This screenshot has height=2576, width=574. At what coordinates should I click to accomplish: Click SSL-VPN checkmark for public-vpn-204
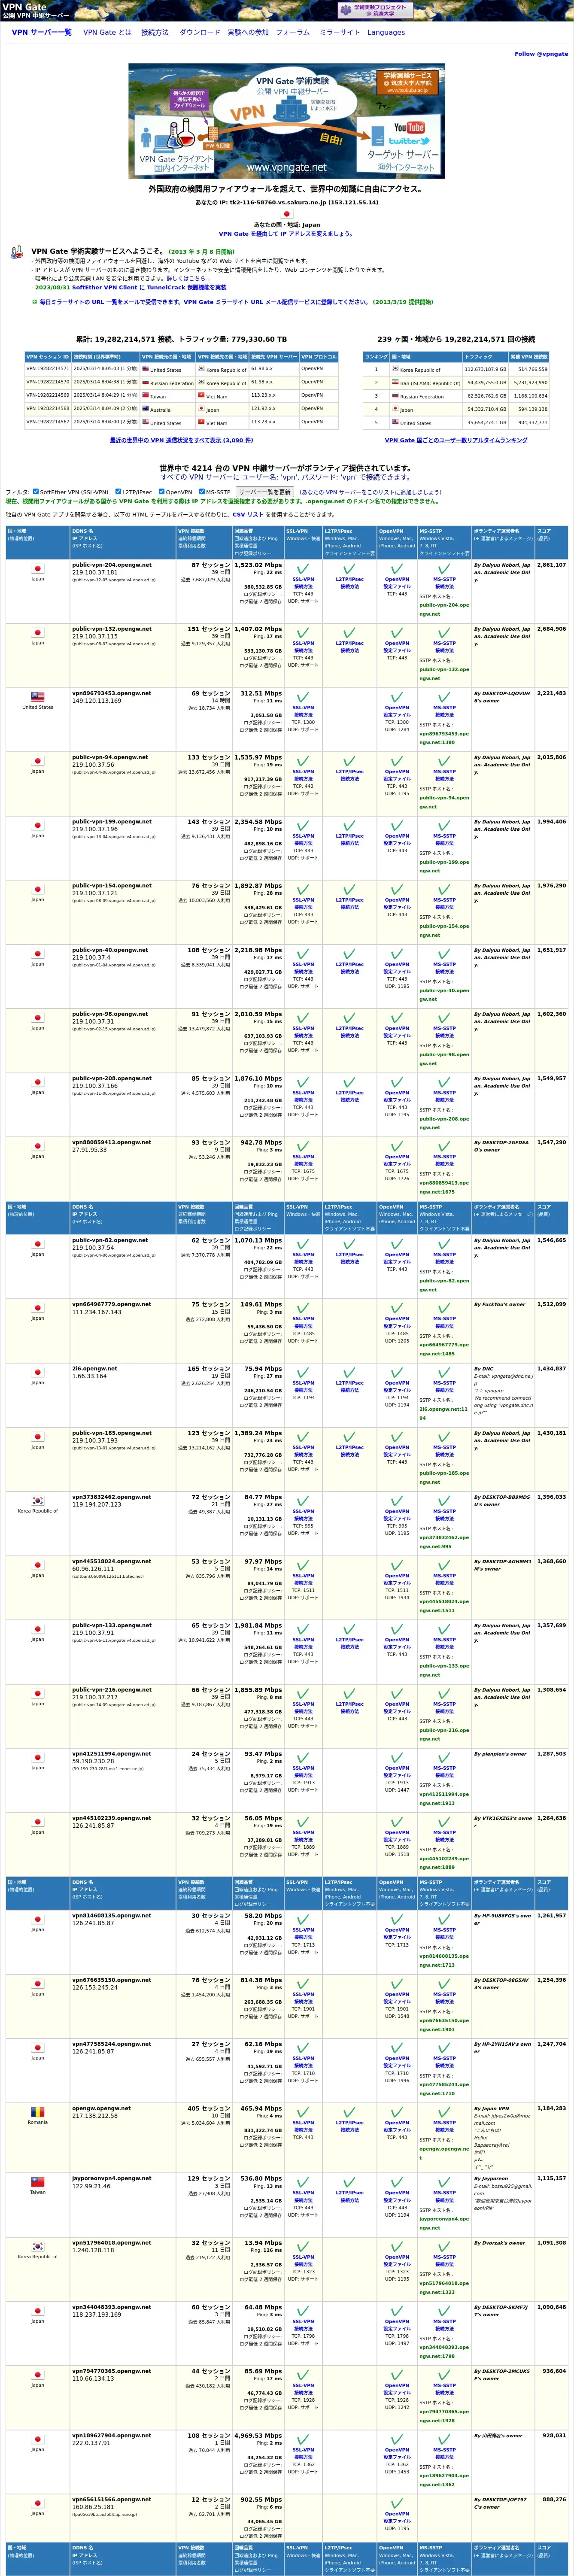point(303,568)
